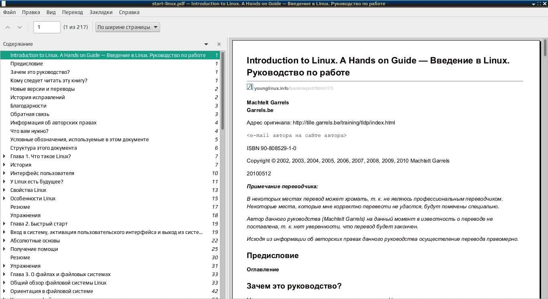Select Структура этого документа entry

pyautogui.click(x=110, y=148)
